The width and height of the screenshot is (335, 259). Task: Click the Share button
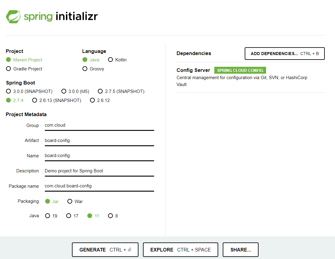pos(240,250)
